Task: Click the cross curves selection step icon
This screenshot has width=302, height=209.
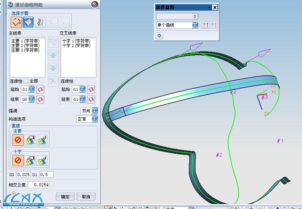Action: pyautogui.click(x=28, y=22)
